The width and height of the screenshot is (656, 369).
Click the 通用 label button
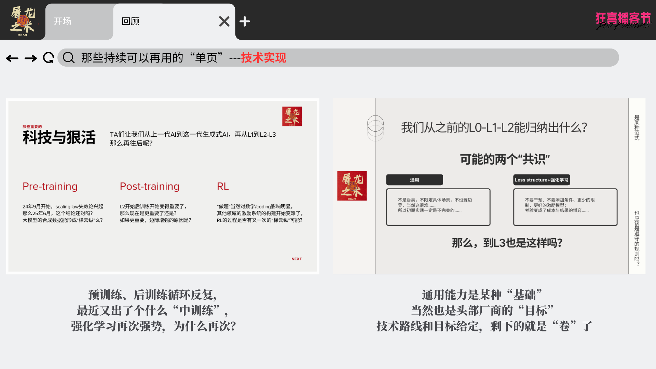414,180
